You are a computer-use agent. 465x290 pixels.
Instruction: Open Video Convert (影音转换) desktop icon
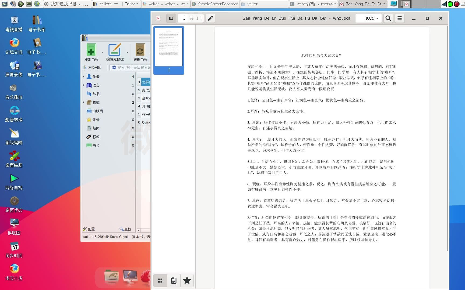click(x=14, y=114)
